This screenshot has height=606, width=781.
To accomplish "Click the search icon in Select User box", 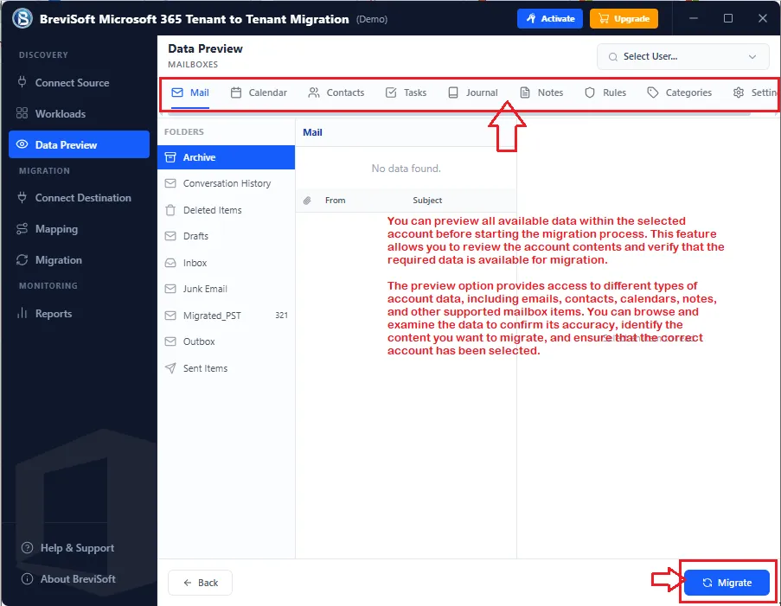I will (612, 57).
